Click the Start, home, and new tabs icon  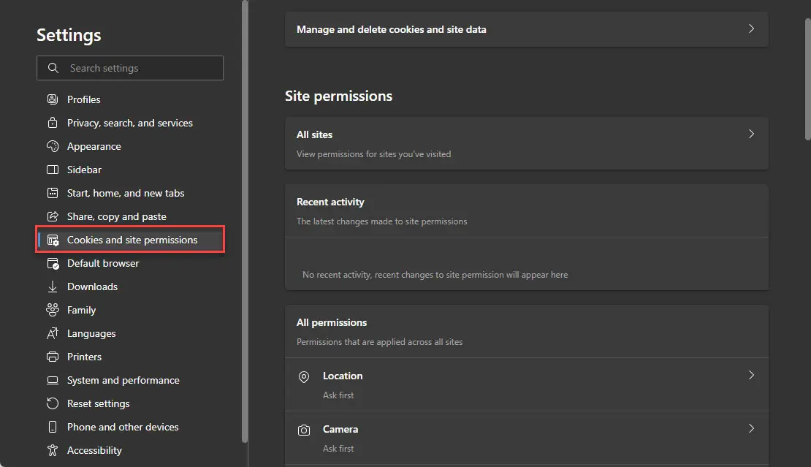click(x=52, y=193)
